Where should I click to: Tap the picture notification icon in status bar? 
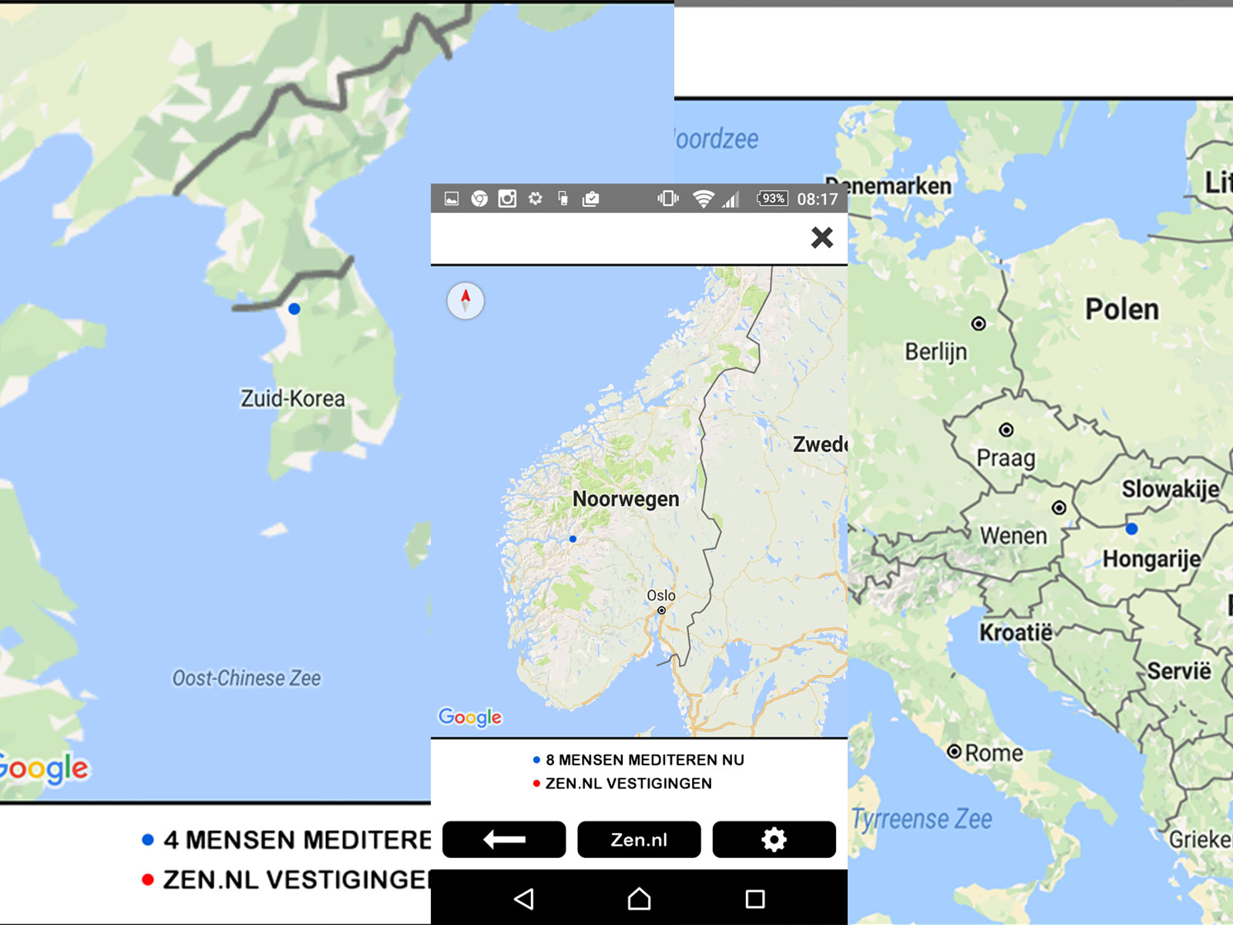tap(452, 199)
